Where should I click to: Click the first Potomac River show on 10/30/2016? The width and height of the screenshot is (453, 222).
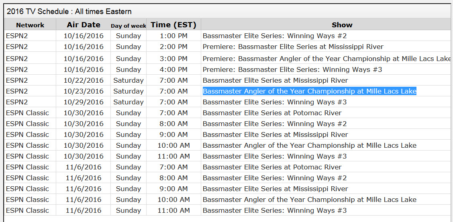(272, 113)
